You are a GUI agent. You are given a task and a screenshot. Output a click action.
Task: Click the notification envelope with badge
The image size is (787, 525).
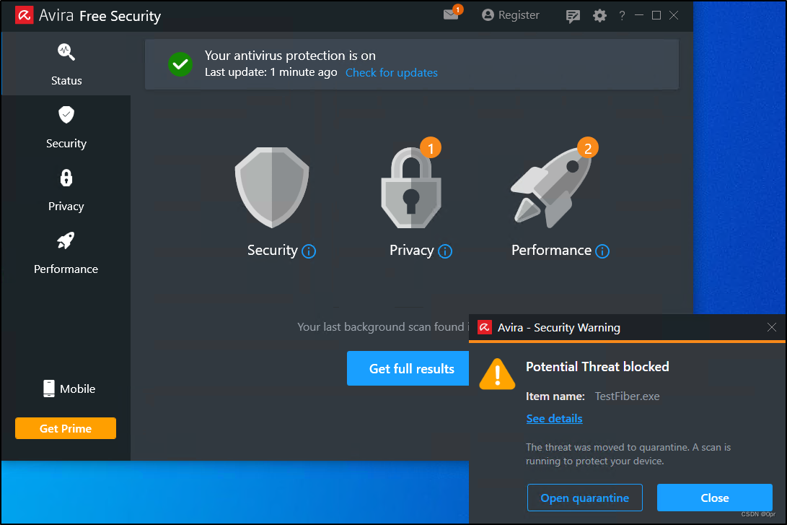tap(449, 15)
